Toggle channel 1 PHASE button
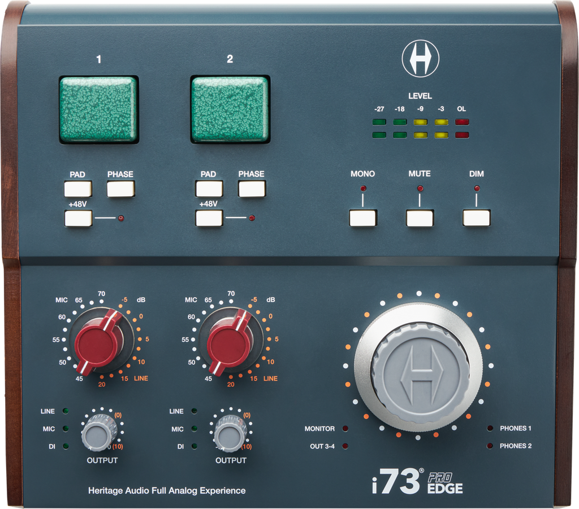This screenshot has height=509, width=579. click(121, 189)
